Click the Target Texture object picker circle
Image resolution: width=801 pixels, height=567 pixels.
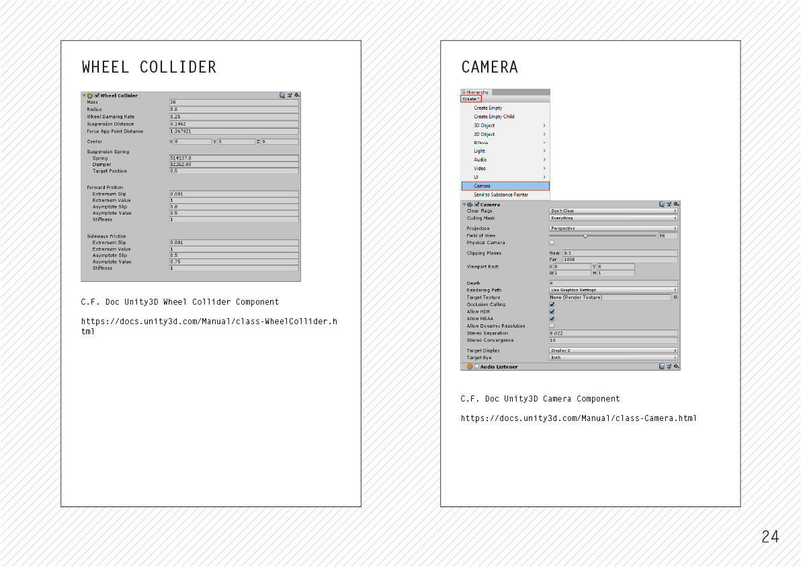pos(675,297)
